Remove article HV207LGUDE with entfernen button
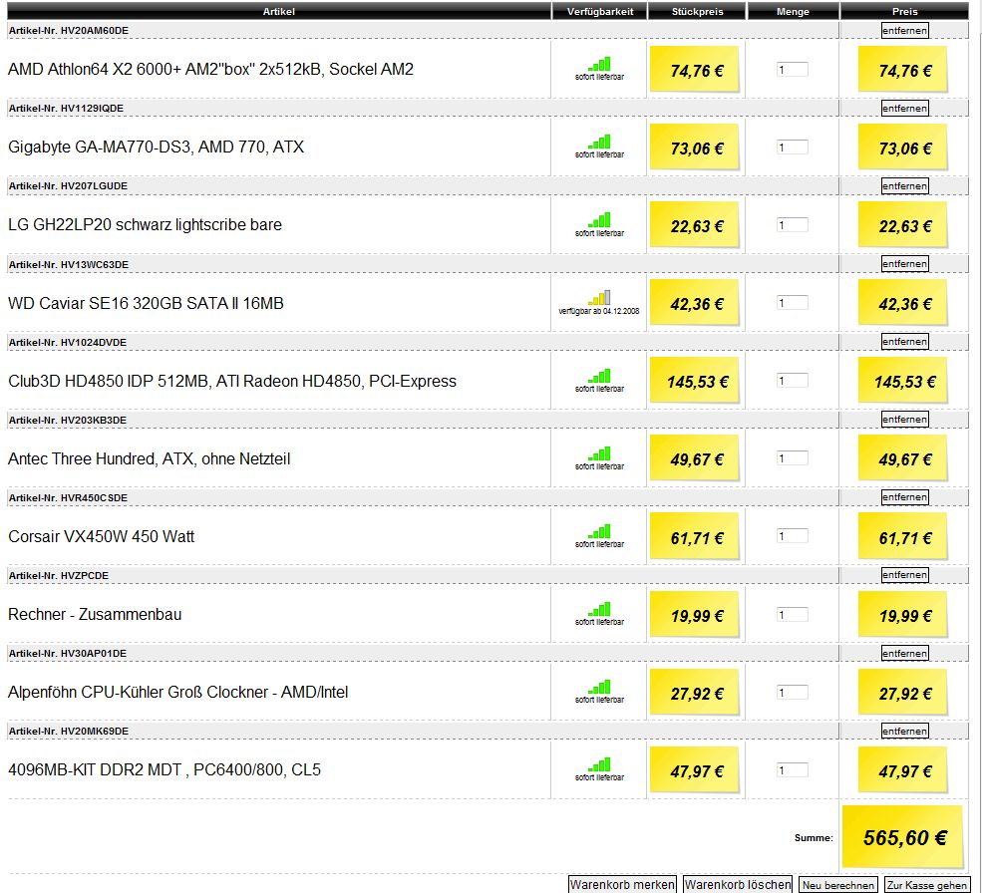Screen dimensions: 982x893 (904, 186)
